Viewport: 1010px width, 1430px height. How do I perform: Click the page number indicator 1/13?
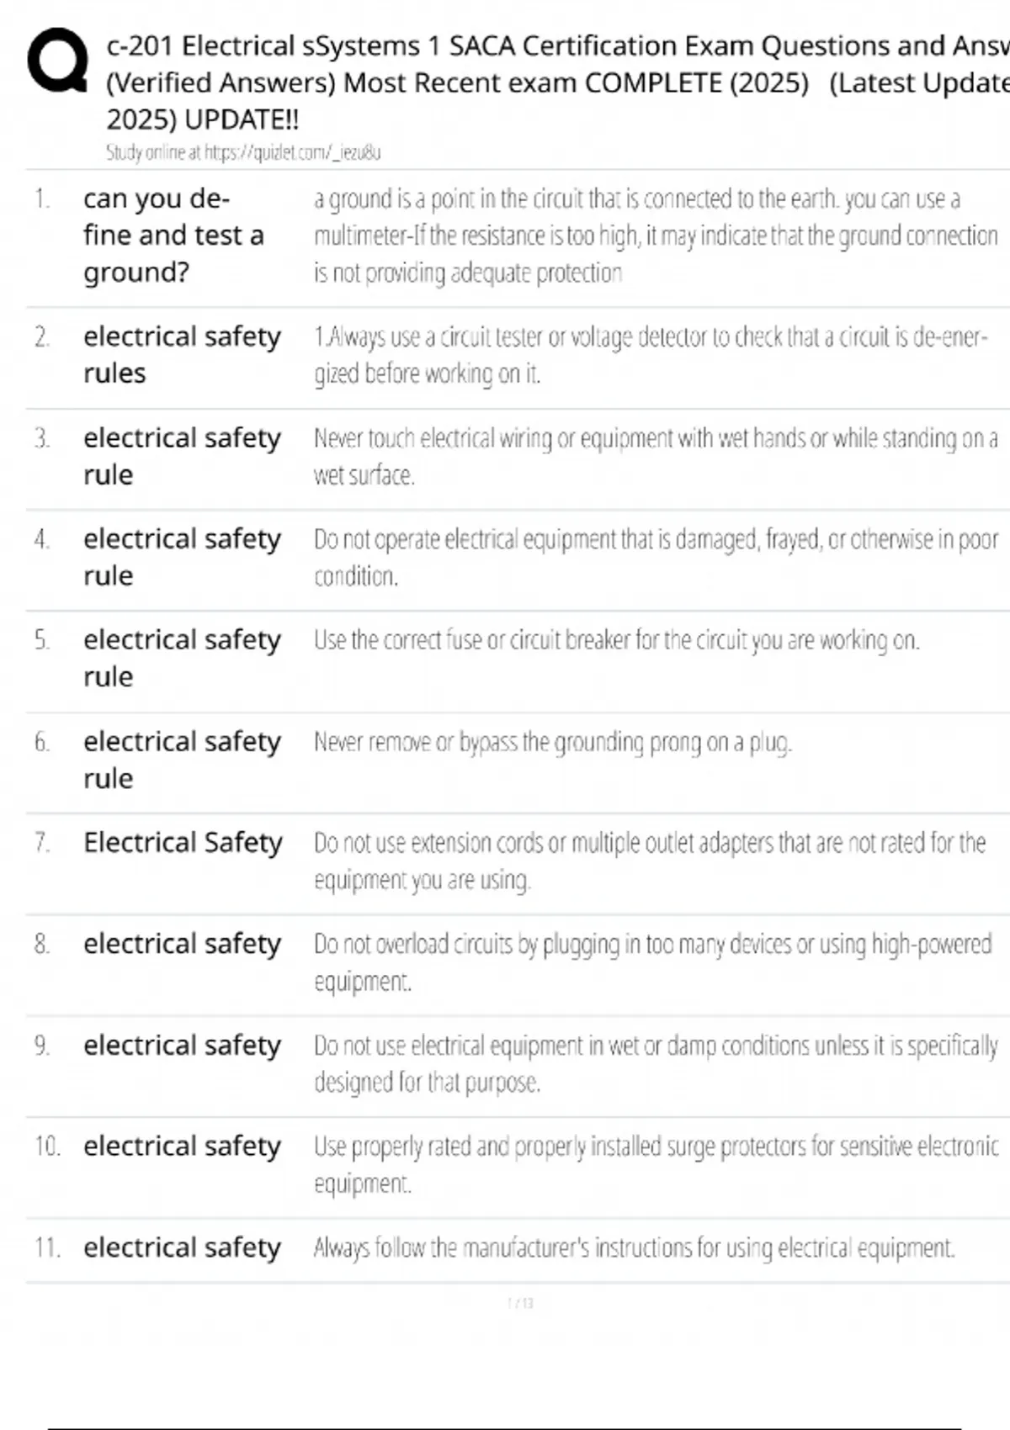click(520, 1303)
